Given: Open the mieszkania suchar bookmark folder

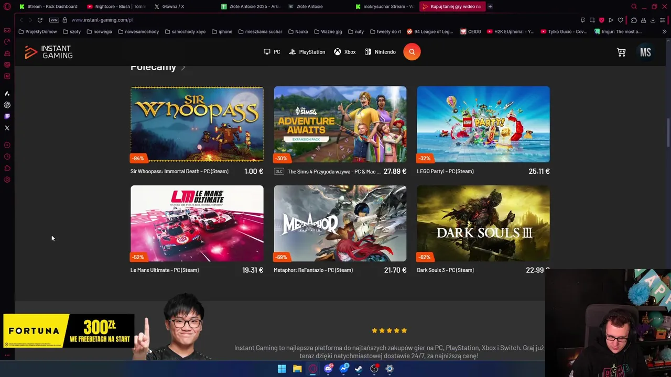Looking at the screenshot, I should coord(260,31).
